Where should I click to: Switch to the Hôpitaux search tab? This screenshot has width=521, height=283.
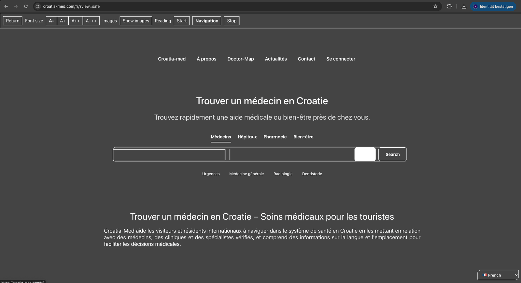pos(247,137)
